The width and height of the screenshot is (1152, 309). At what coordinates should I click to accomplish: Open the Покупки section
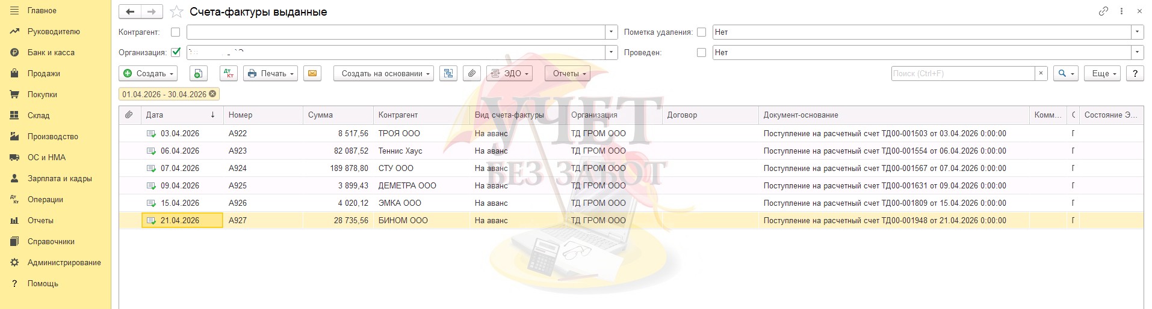42,95
